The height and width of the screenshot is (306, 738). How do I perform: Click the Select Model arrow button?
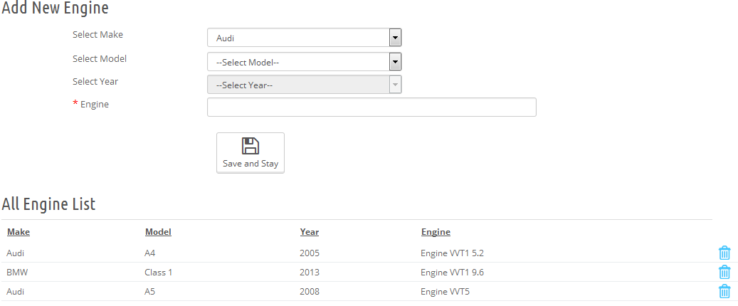(395, 62)
